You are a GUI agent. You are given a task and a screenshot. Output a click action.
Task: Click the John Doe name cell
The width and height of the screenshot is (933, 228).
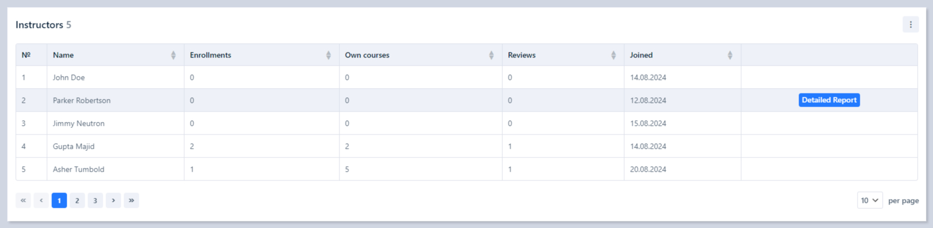pos(69,78)
